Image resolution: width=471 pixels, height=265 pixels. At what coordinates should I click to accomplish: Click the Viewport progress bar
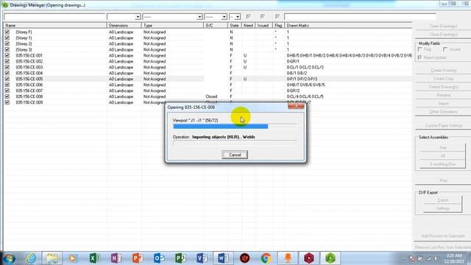pos(235,127)
